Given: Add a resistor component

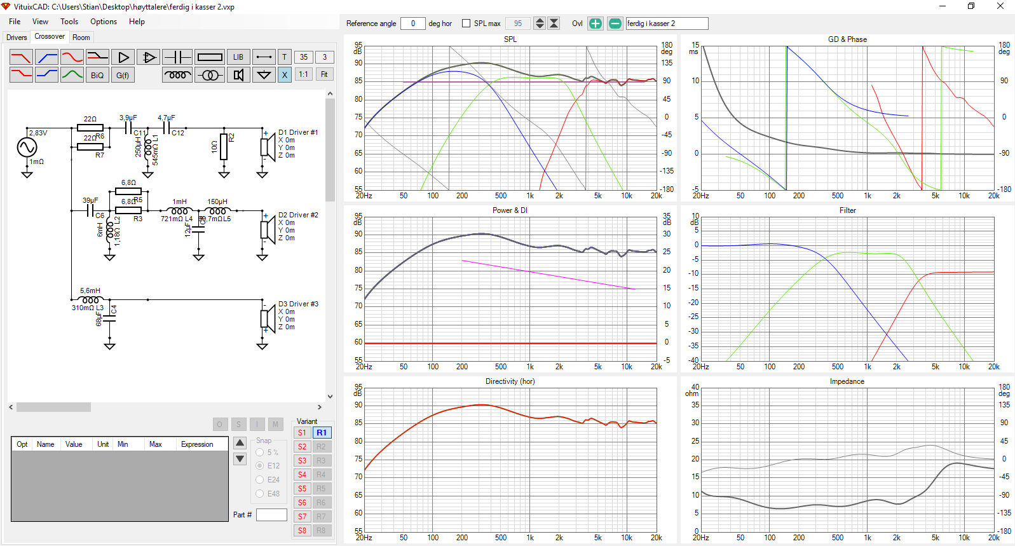Looking at the screenshot, I should tap(210, 57).
